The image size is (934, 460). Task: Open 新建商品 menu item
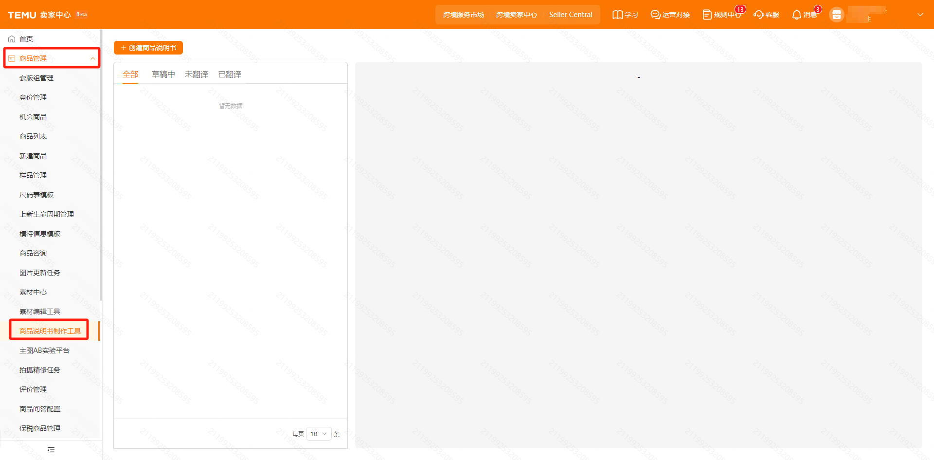tap(33, 156)
